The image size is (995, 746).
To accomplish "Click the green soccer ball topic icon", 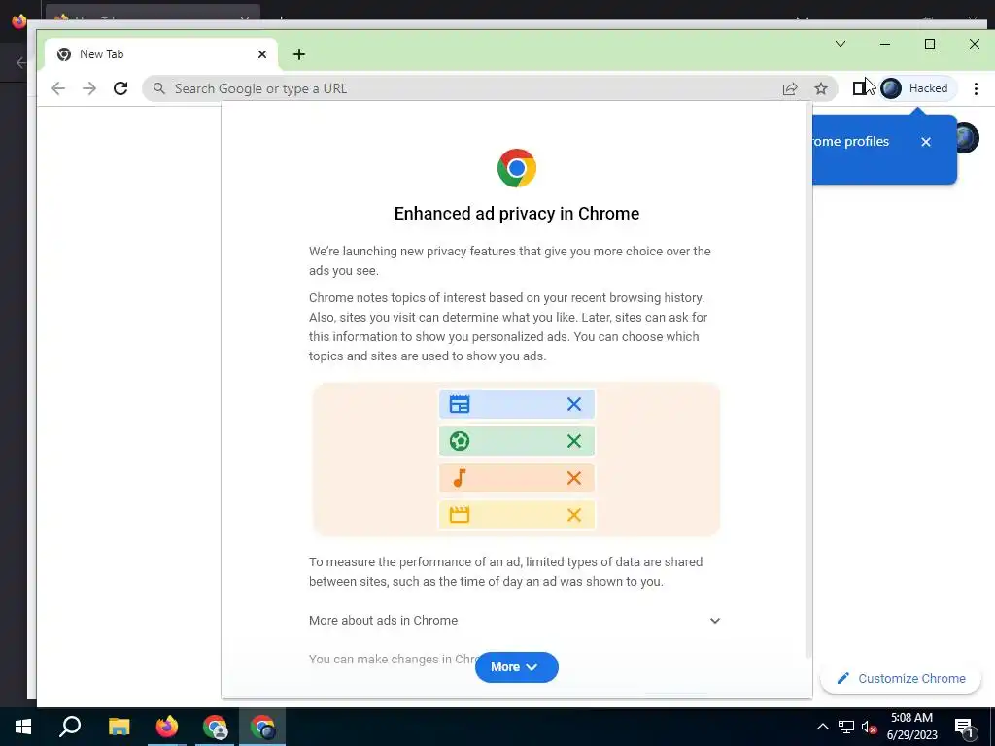I will point(460,441).
